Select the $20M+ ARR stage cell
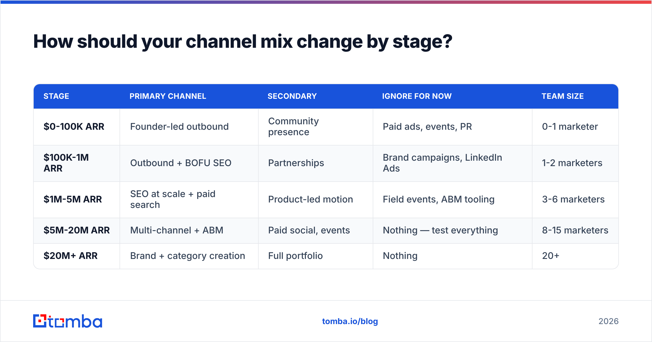Screen dimensions: 652x342 (x=77, y=256)
